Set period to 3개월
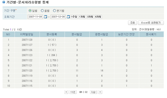Screen dimensions: 167x98 point(90,17)
